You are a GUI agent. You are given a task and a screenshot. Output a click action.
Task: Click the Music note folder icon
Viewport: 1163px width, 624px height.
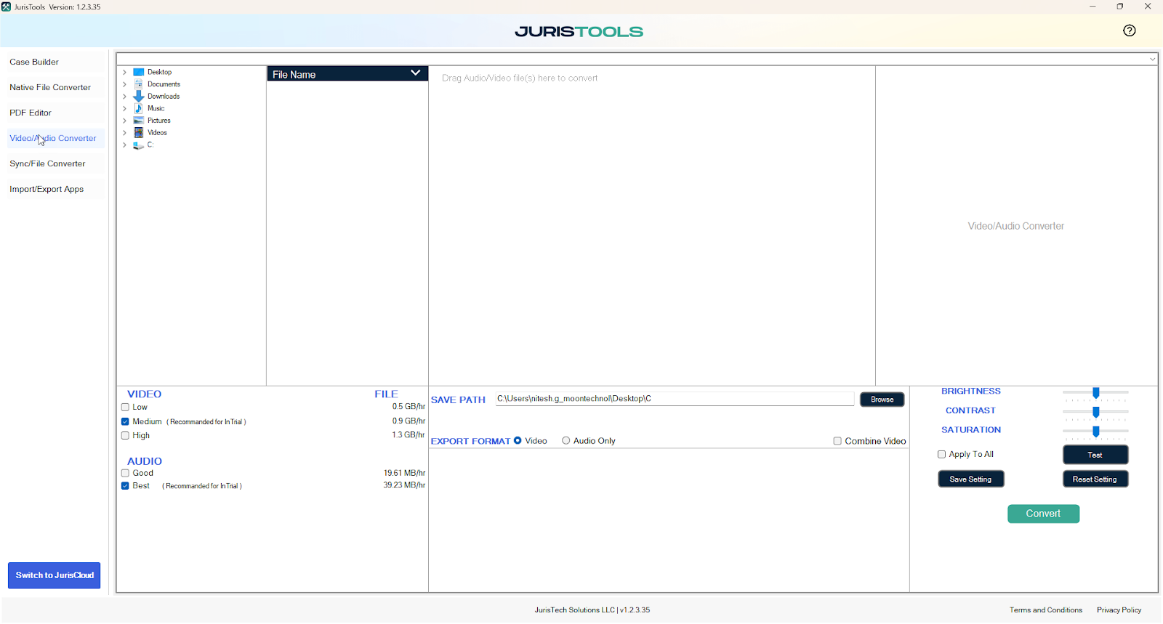tap(139, 108)
